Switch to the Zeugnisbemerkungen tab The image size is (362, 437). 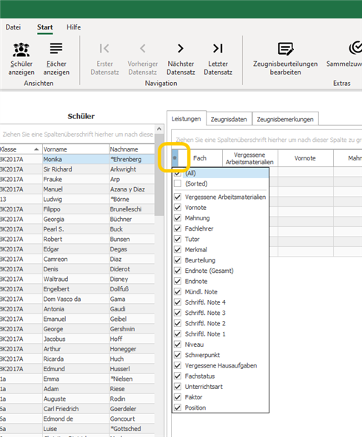(x=285, y=119)
